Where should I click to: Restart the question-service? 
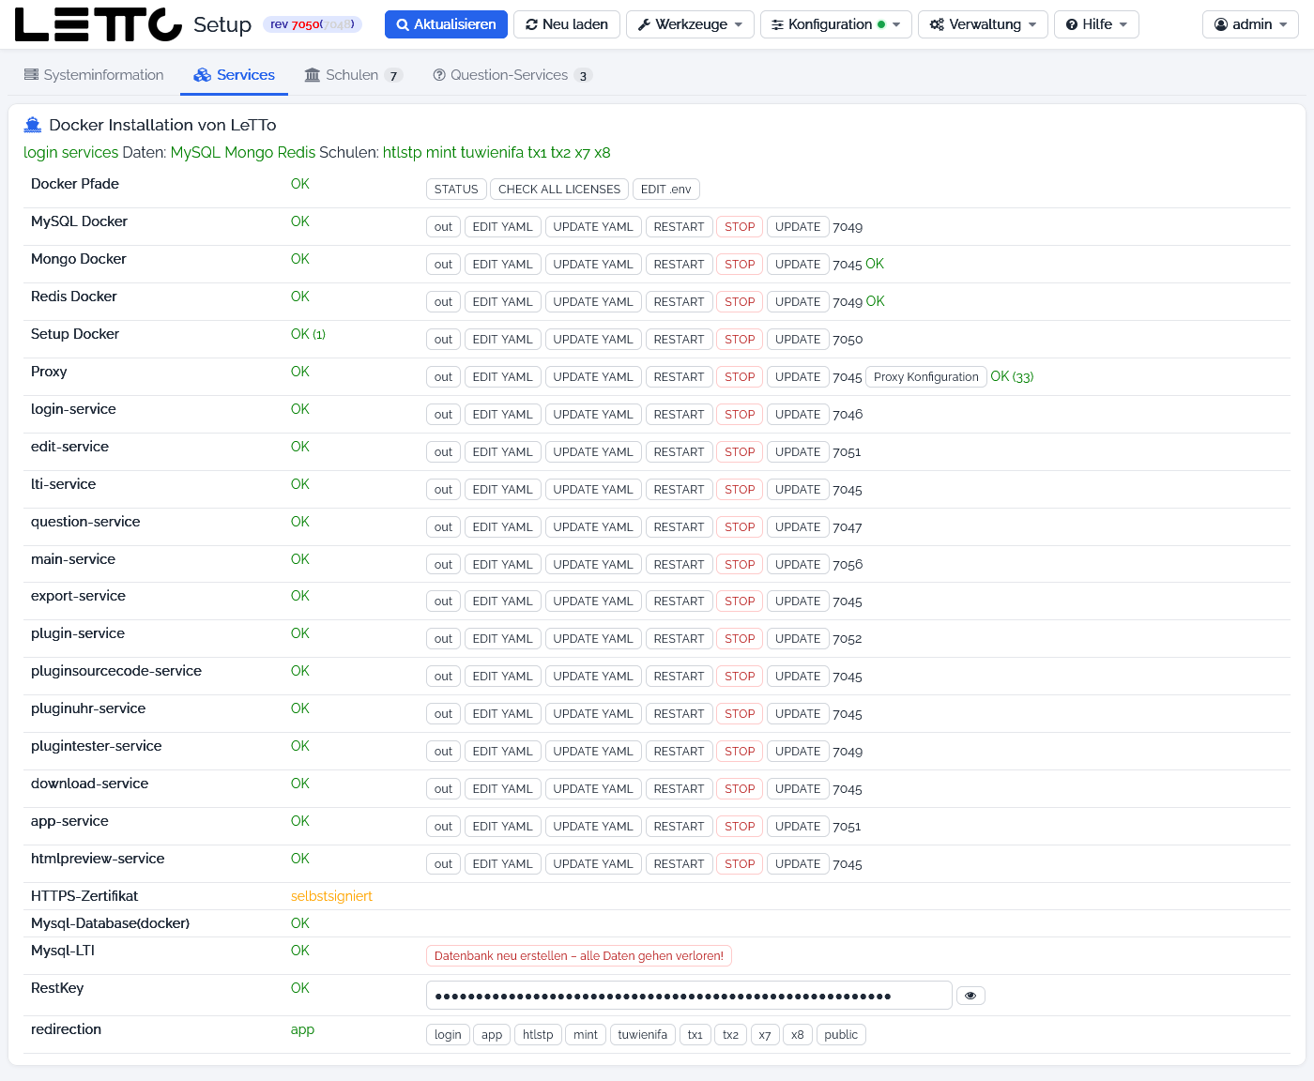tap(679, 527)
